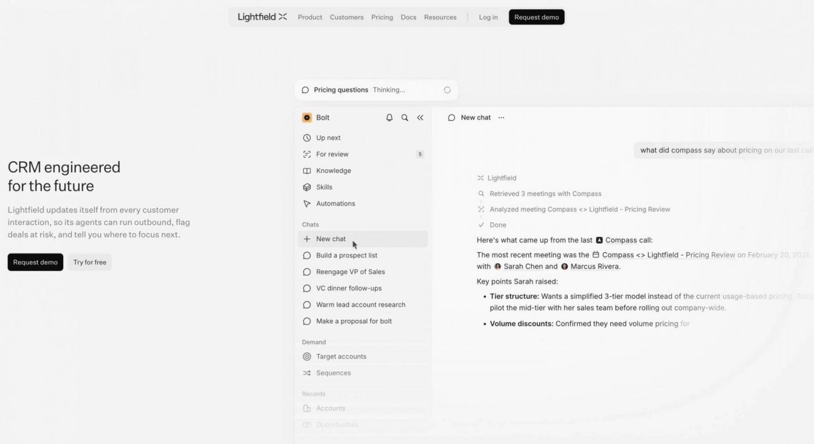Click the Volume discounts bullet text
This screenshot has height=444, width=814.
589,324
